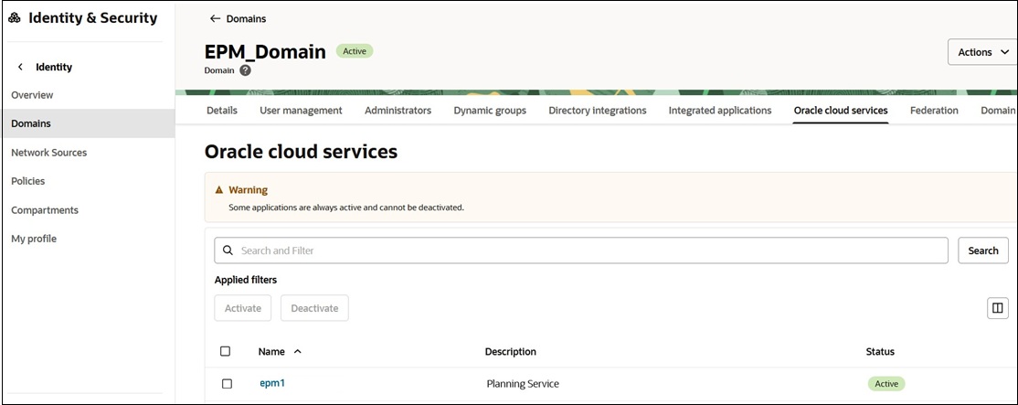Click the Applied filters label
1018x405 pixels.
[246, 280]
